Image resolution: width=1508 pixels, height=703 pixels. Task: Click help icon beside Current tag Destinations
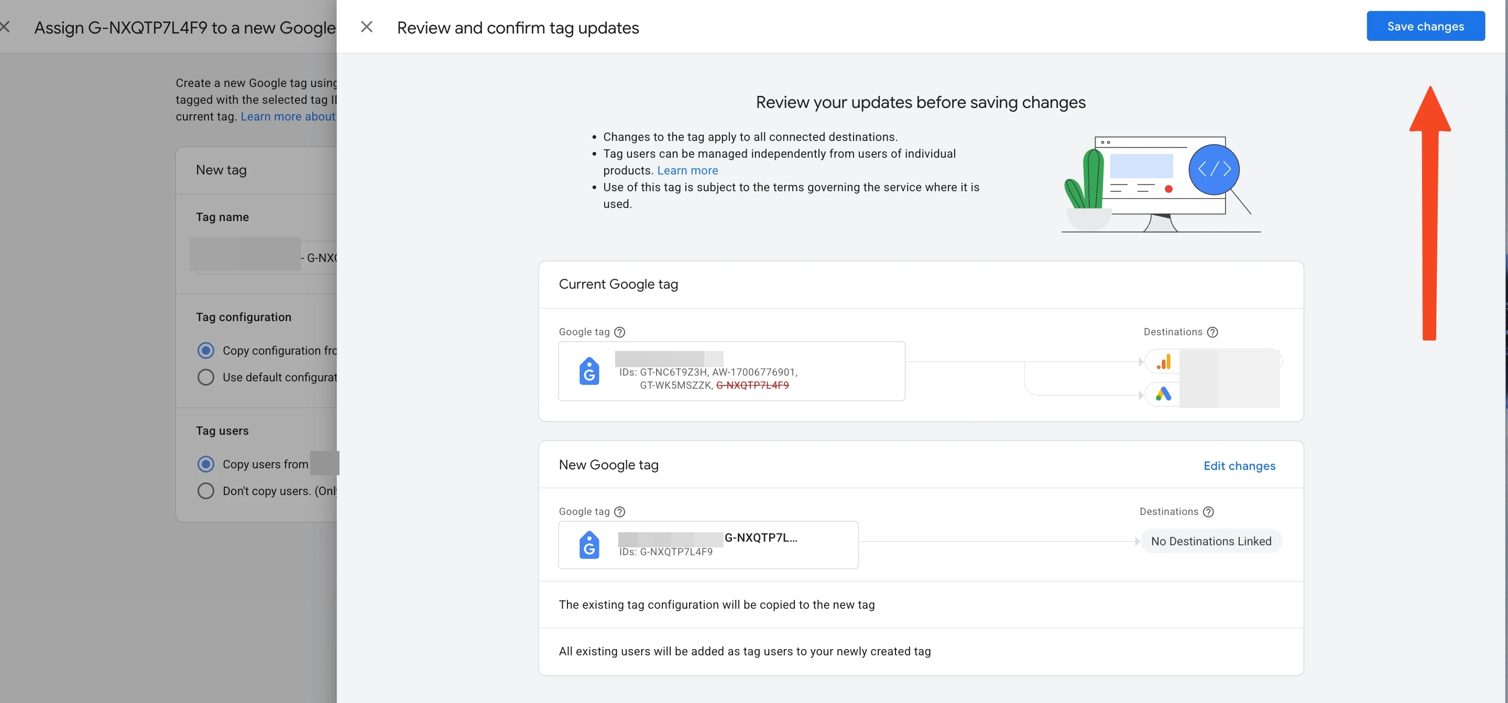pos(1212,332)
